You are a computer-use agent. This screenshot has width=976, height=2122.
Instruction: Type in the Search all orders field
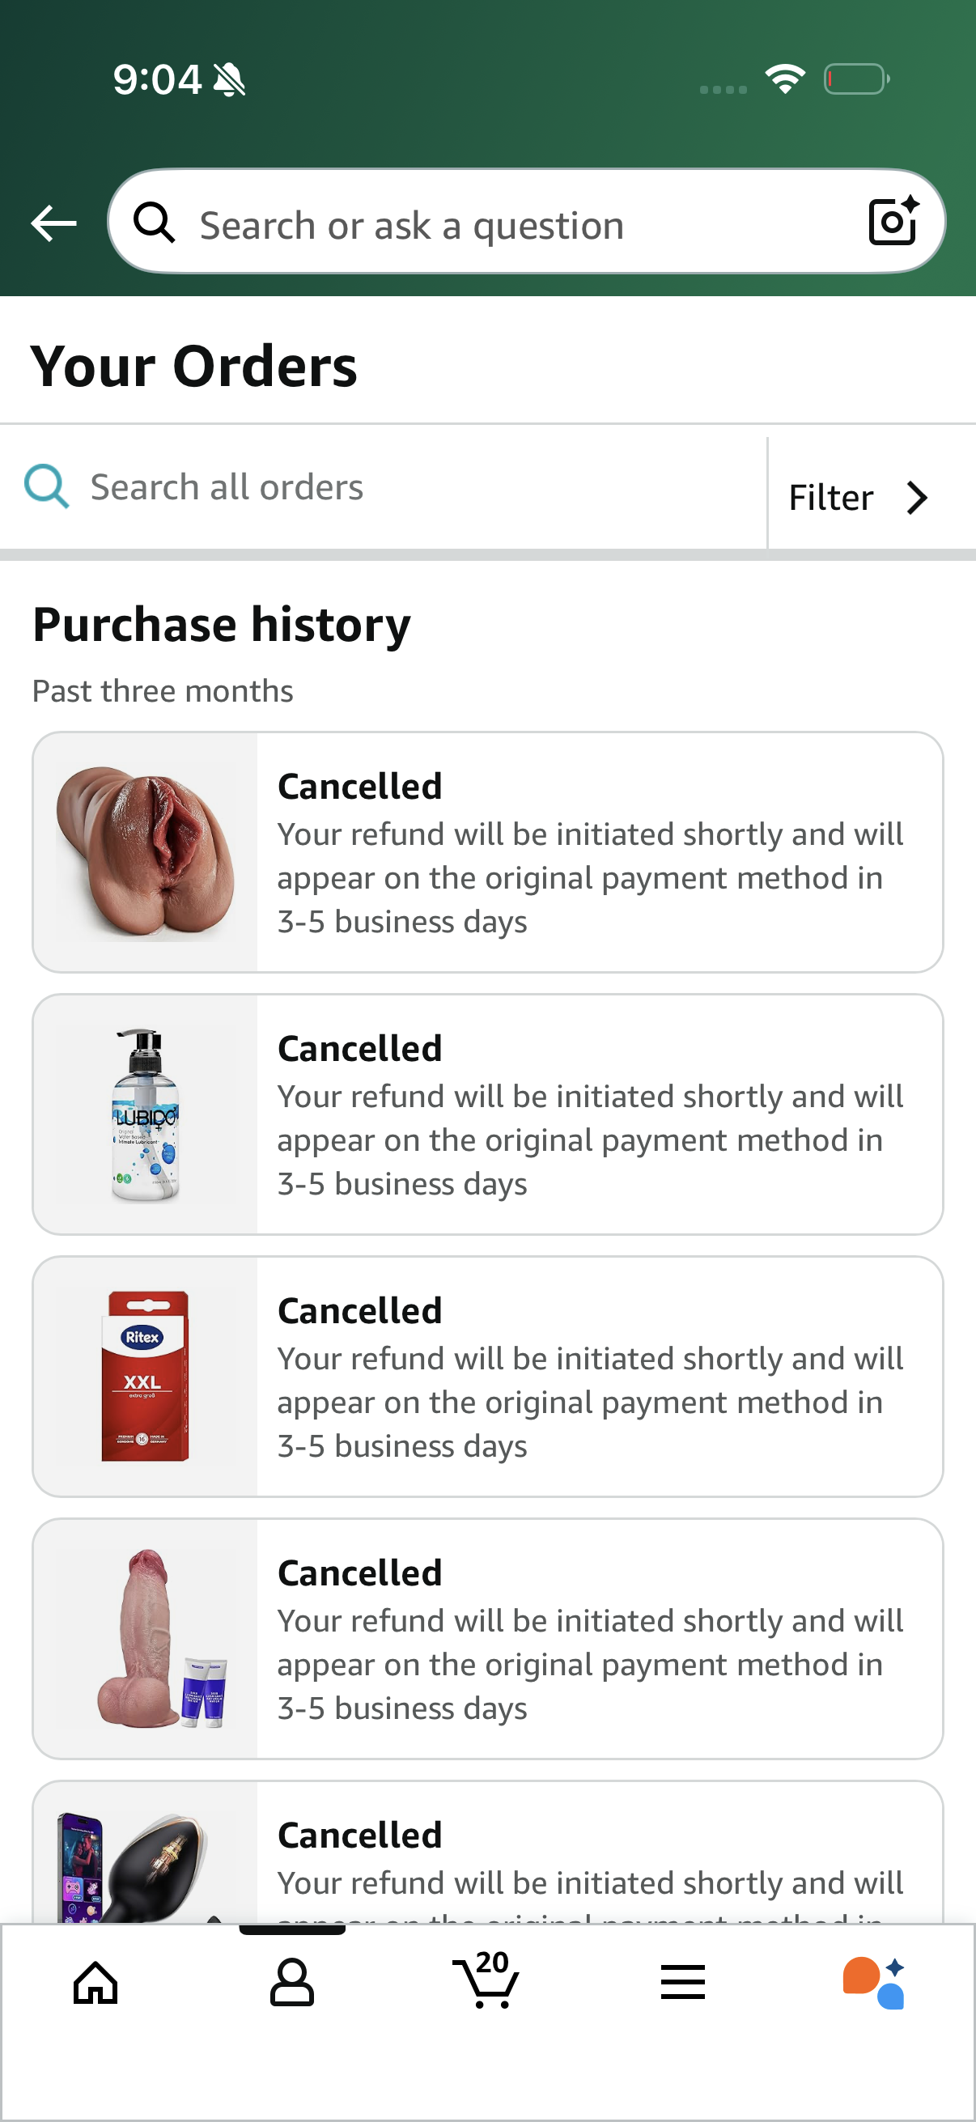[412, 488]
